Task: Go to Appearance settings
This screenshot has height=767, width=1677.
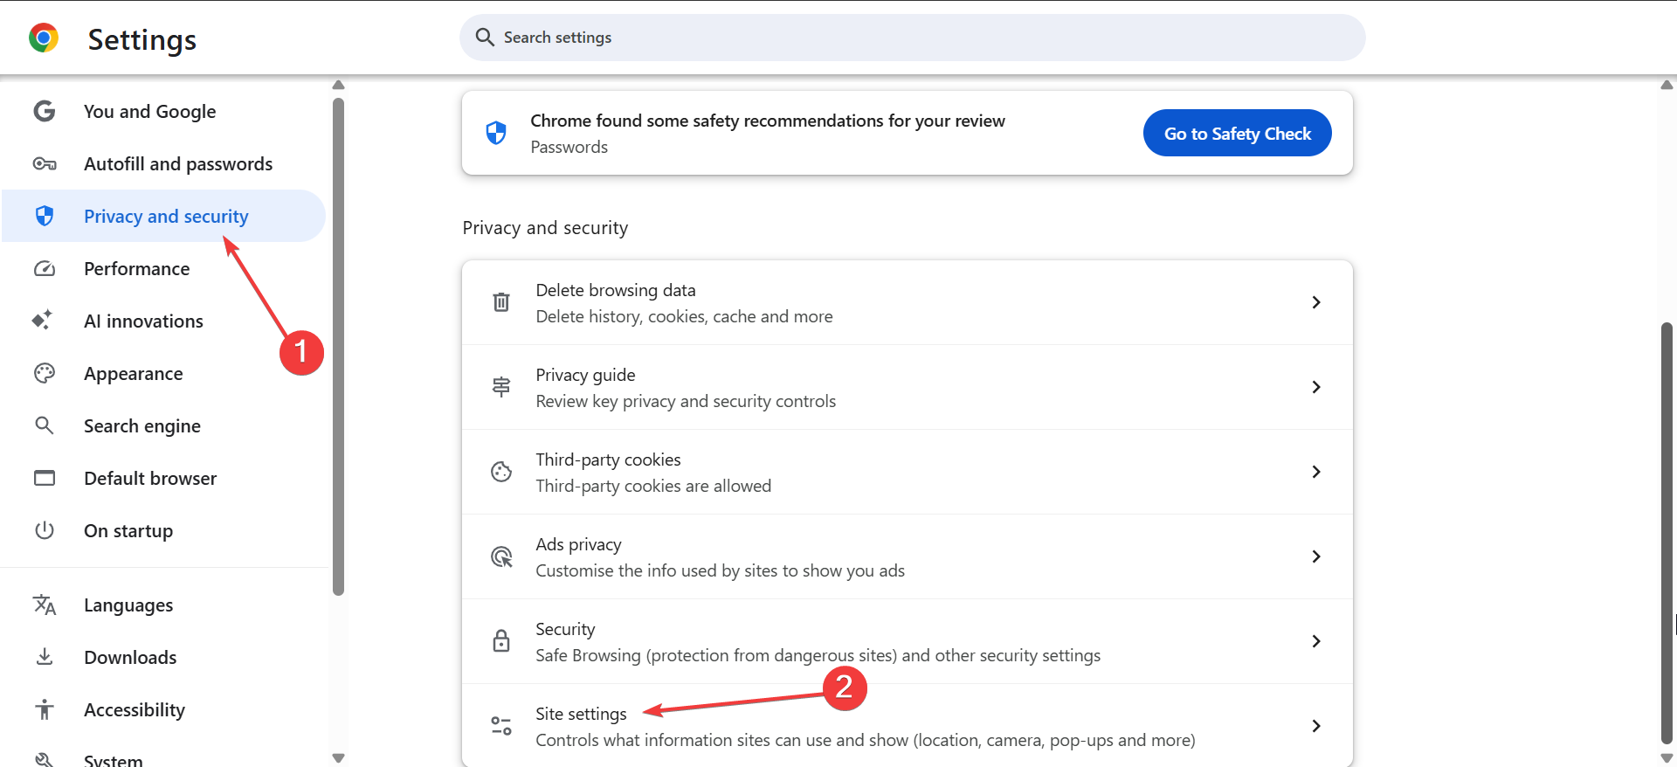Action: pos(133,374)
